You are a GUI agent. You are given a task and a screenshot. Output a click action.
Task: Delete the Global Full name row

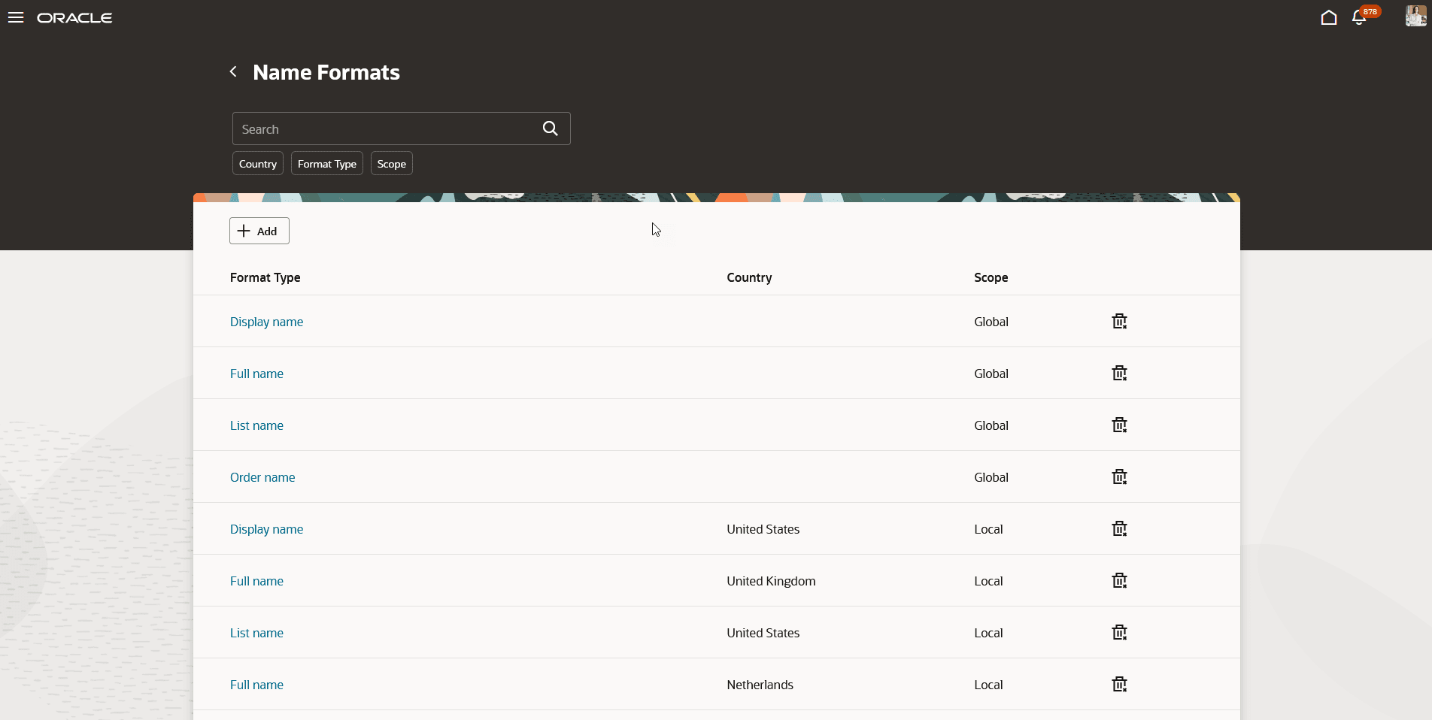pos(1120,374)
